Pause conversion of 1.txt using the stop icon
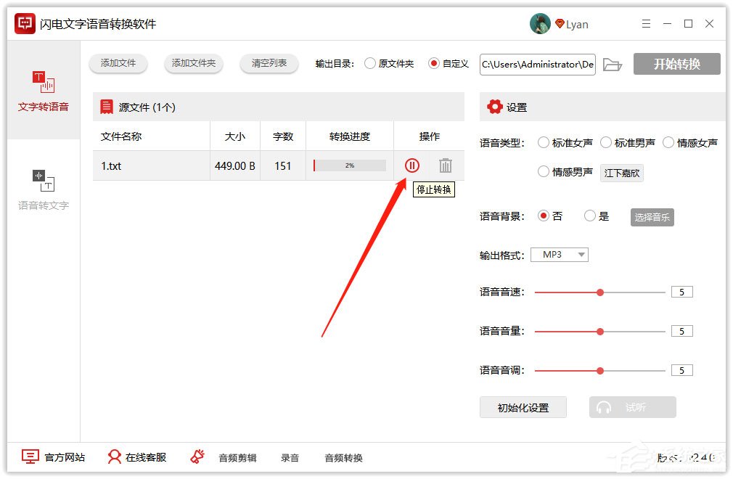The height and width of the screenshot is (479, 733). pyautogui.click(x=411, y=165)
